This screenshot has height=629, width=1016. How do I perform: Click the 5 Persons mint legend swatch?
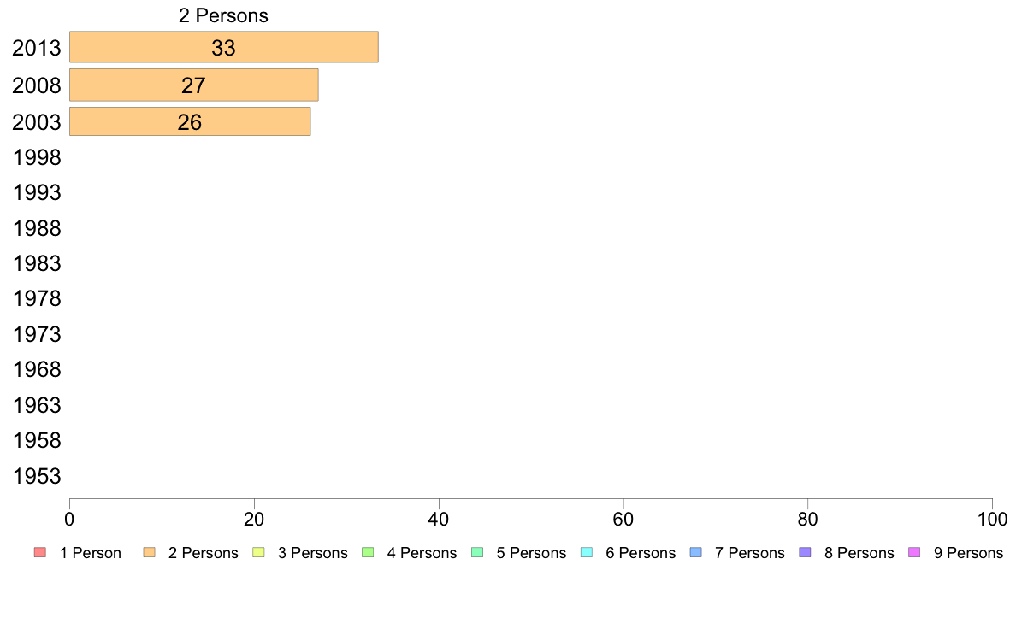pos(477,553)
